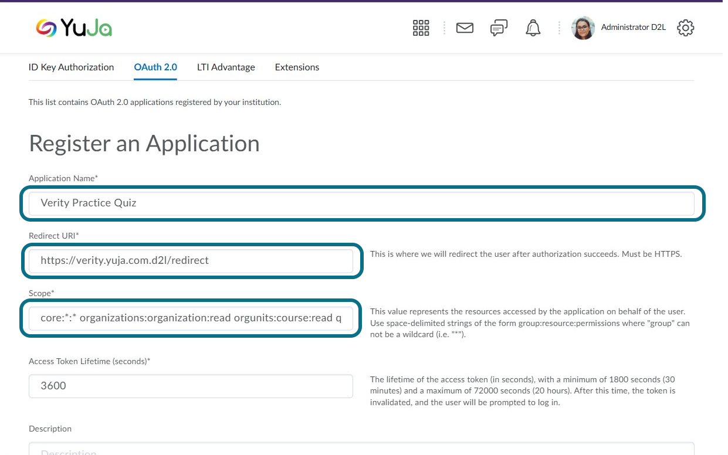728x455 pixels.
Task: Open Admin Tools gear icon
Action: point(685,28)
